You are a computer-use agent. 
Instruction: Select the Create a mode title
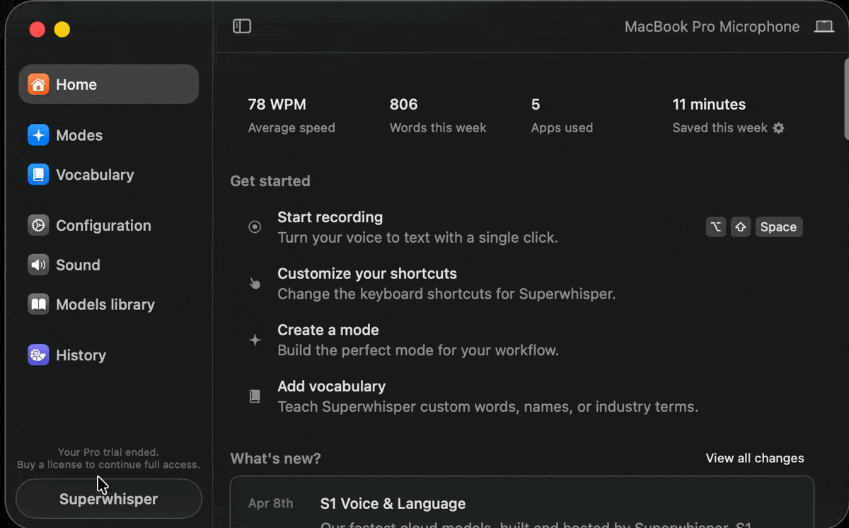pyautogui.click(x=328, y=330)
